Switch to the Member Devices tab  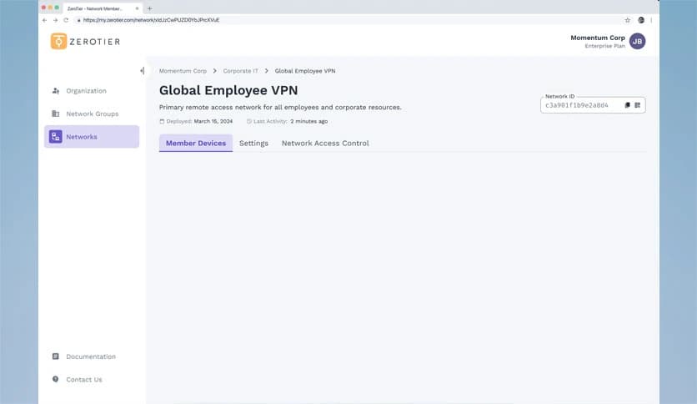pyautogui.click(x=196, y=144)
